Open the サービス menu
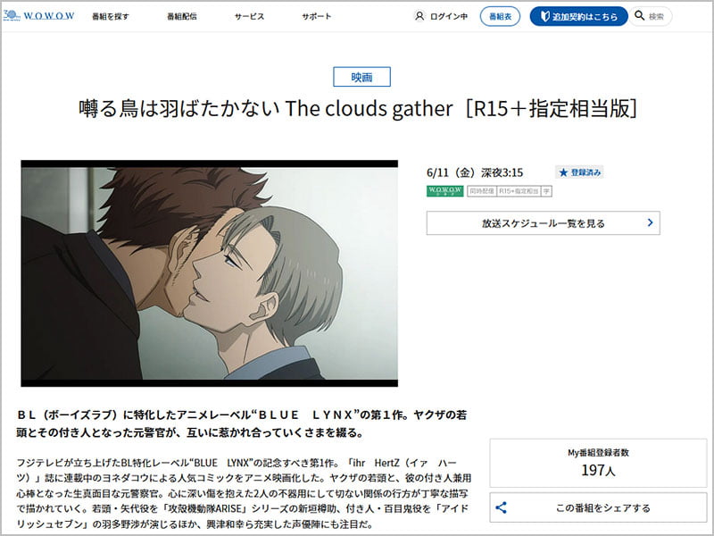The width and height of the screenshot is (714, 536). tap(249, 16)
